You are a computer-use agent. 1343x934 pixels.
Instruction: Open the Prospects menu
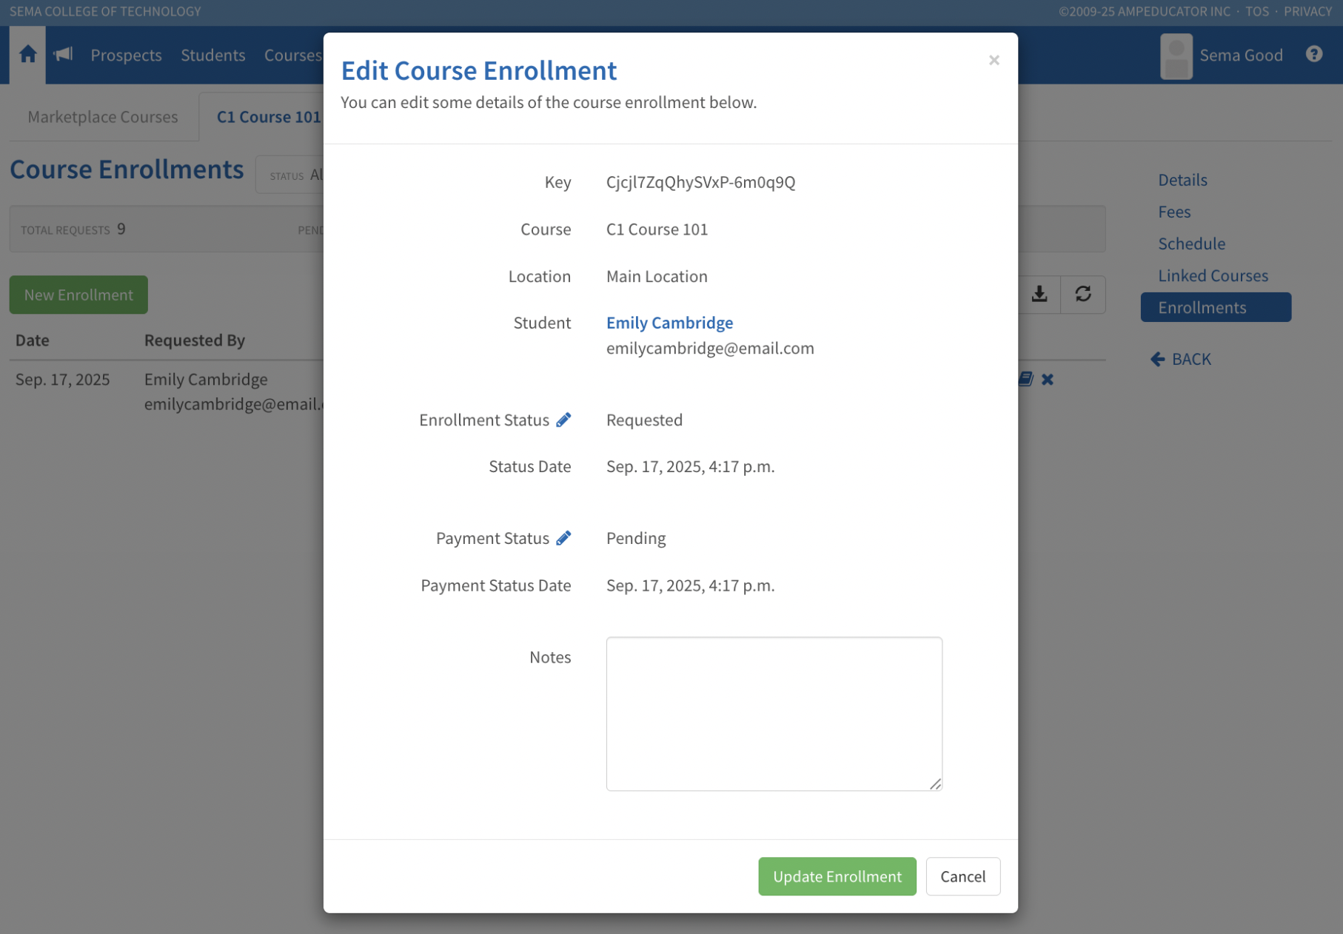click(126, 56)
